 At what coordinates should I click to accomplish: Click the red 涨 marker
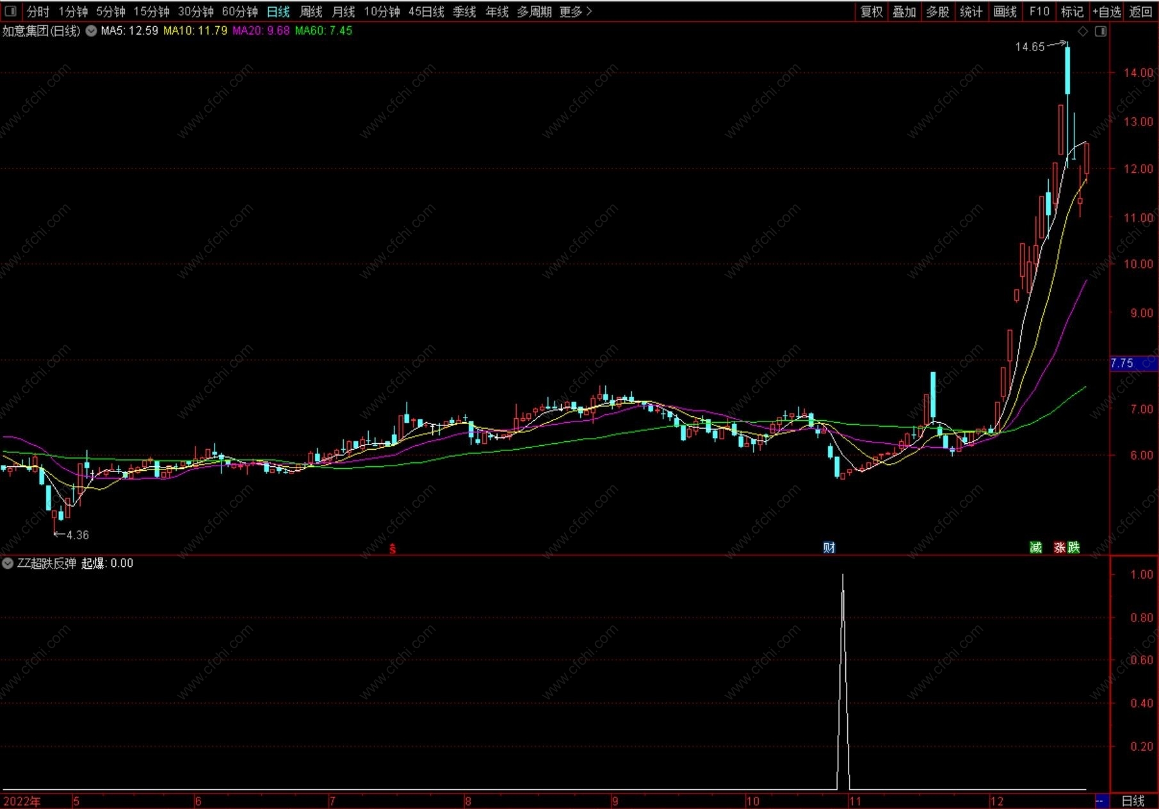[1060, 548]
